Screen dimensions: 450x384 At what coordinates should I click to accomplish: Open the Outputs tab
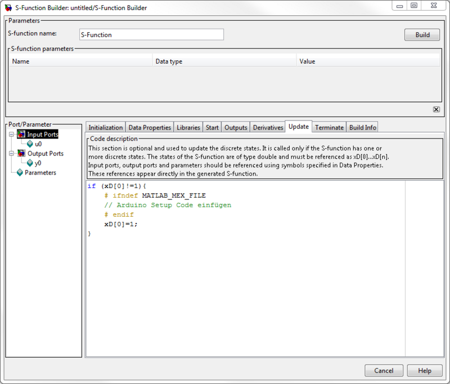236,127
